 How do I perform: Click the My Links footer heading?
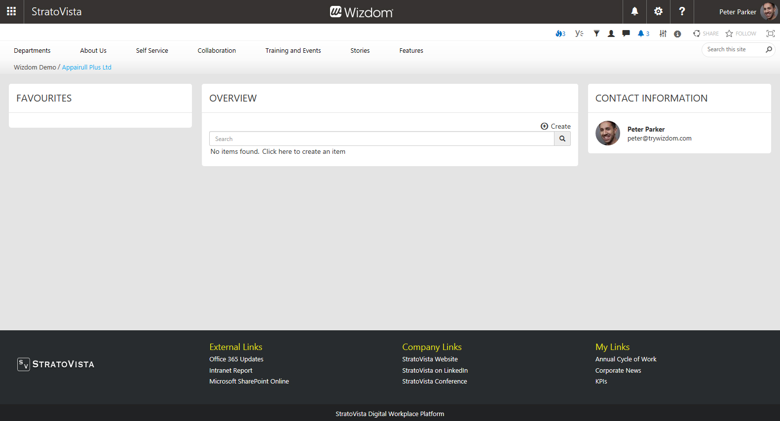pyautogui.click(x=612, y=347)
